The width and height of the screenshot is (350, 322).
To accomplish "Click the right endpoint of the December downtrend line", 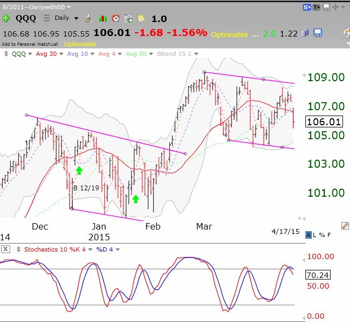I will tap(185, 154).
